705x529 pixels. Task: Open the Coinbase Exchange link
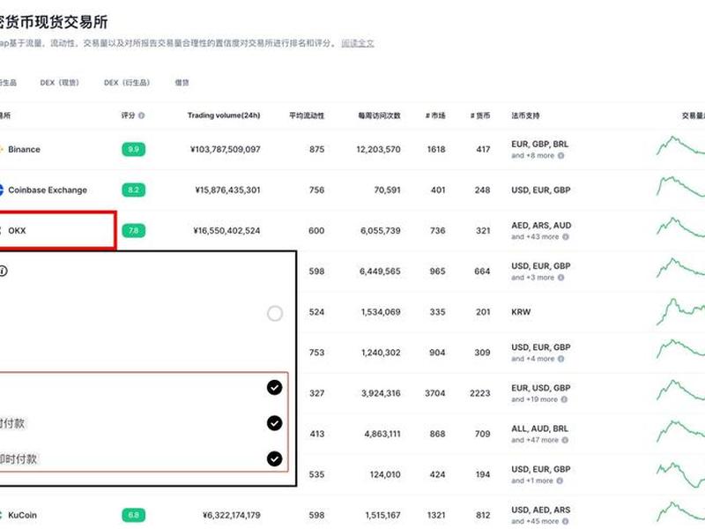pos(48,190)
